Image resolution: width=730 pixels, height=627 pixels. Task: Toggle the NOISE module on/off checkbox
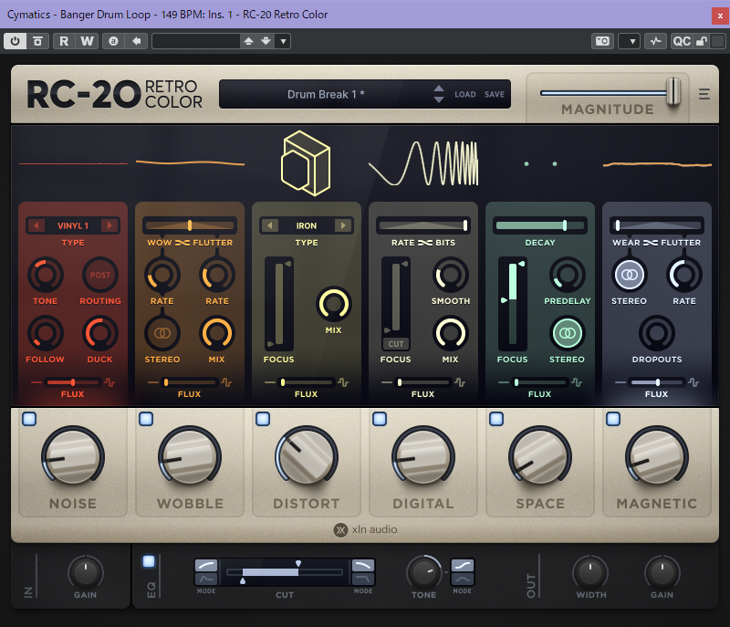29,419
